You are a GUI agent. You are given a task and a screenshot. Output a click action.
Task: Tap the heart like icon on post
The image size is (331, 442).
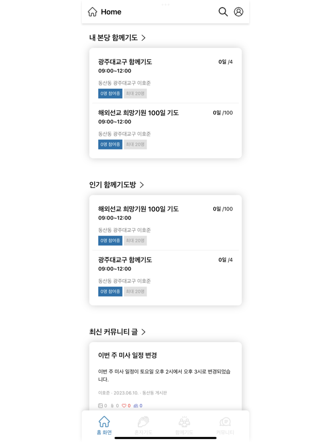[x=124, y=405]
